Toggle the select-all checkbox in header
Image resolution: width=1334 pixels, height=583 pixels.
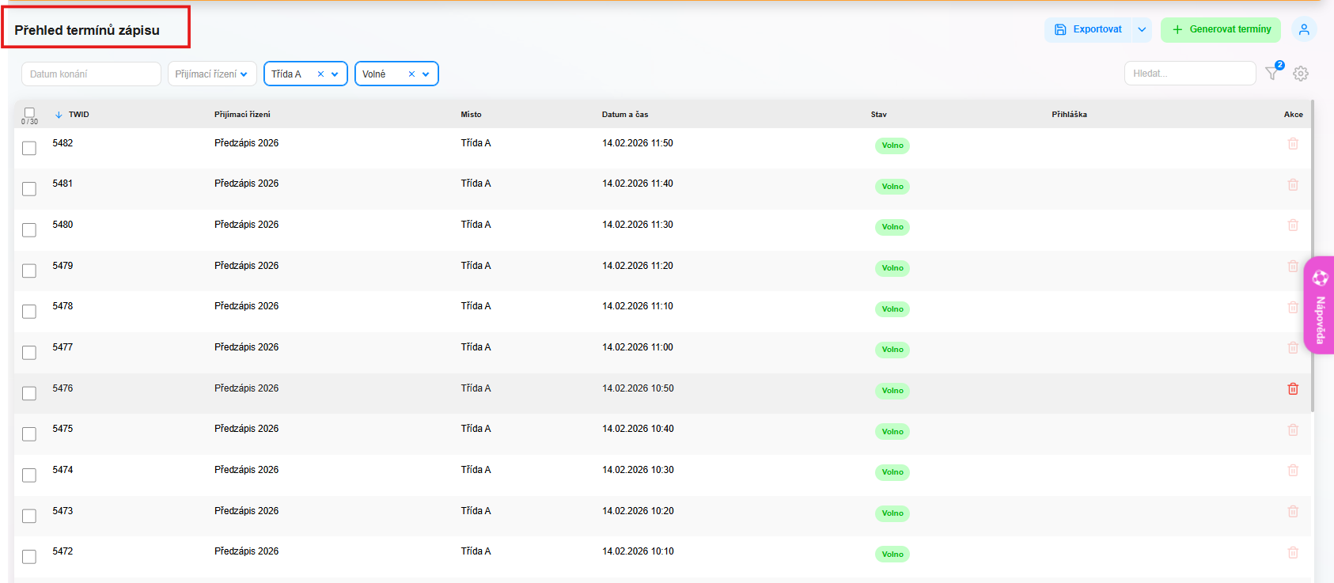[29, 112]
